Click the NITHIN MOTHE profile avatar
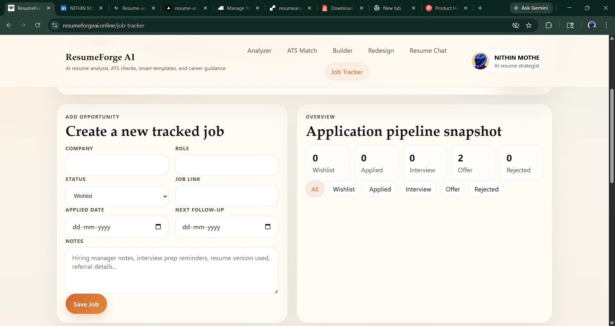This screenshot has width=615, height=326. point(480,61)
